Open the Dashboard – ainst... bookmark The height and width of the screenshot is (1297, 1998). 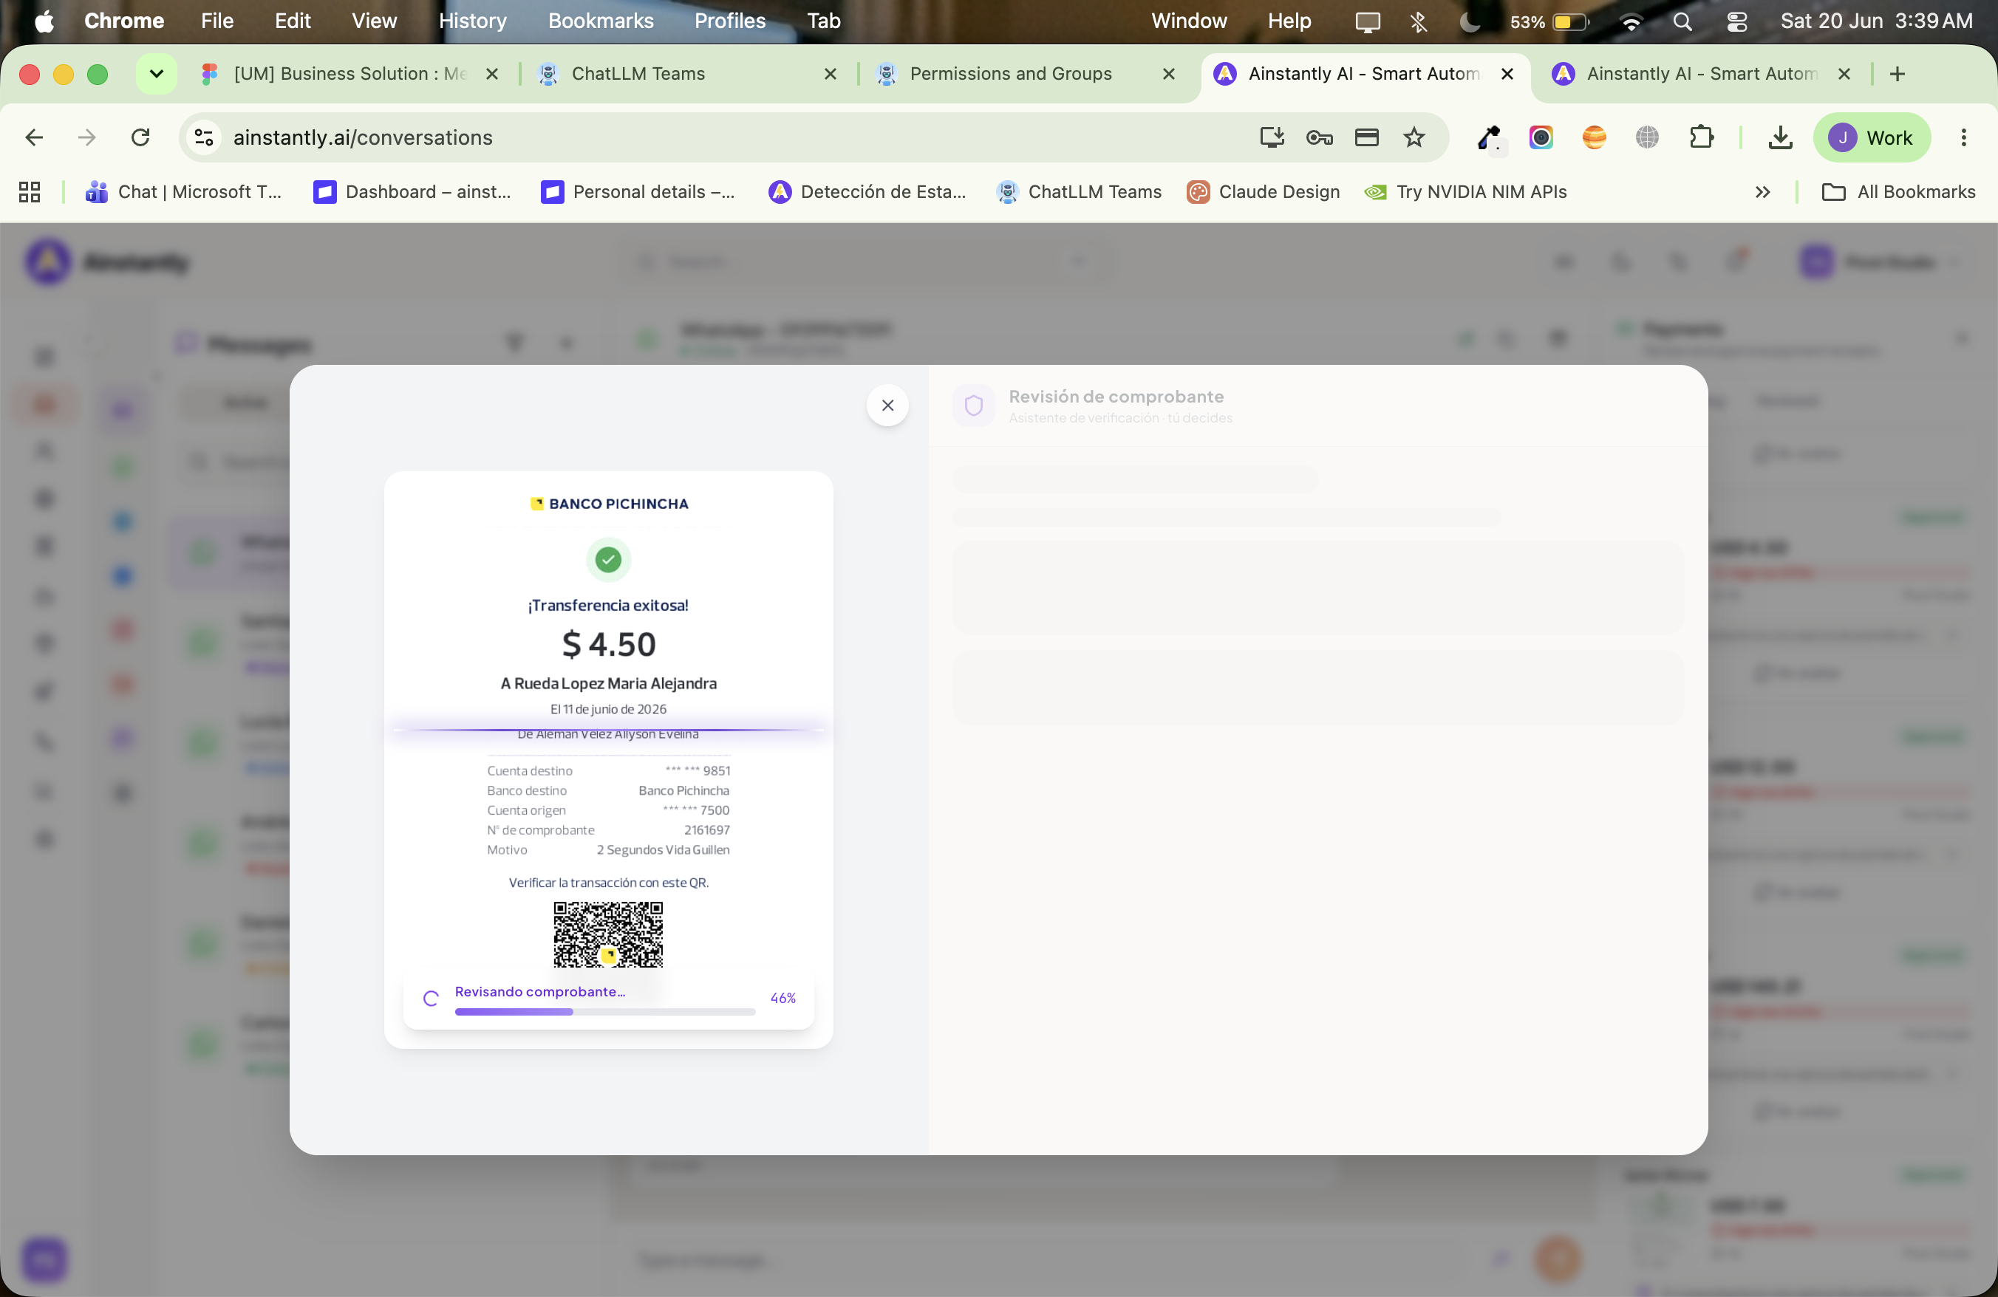pyautogui.click(x=412, y=192)
